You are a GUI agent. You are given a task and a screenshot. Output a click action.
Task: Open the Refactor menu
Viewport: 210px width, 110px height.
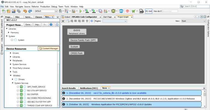coord(35,7)
